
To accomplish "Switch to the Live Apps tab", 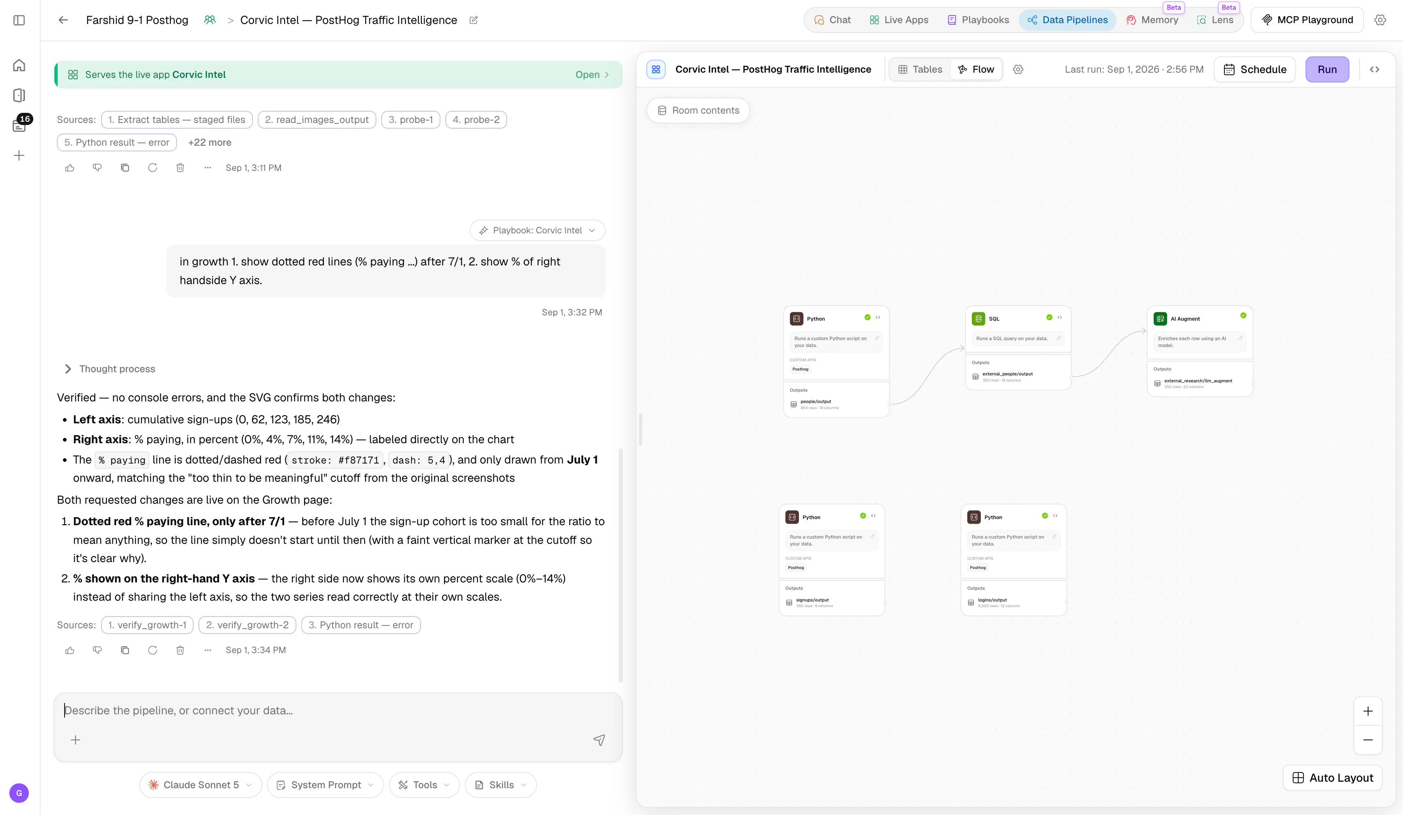I will tap(898, 20).
